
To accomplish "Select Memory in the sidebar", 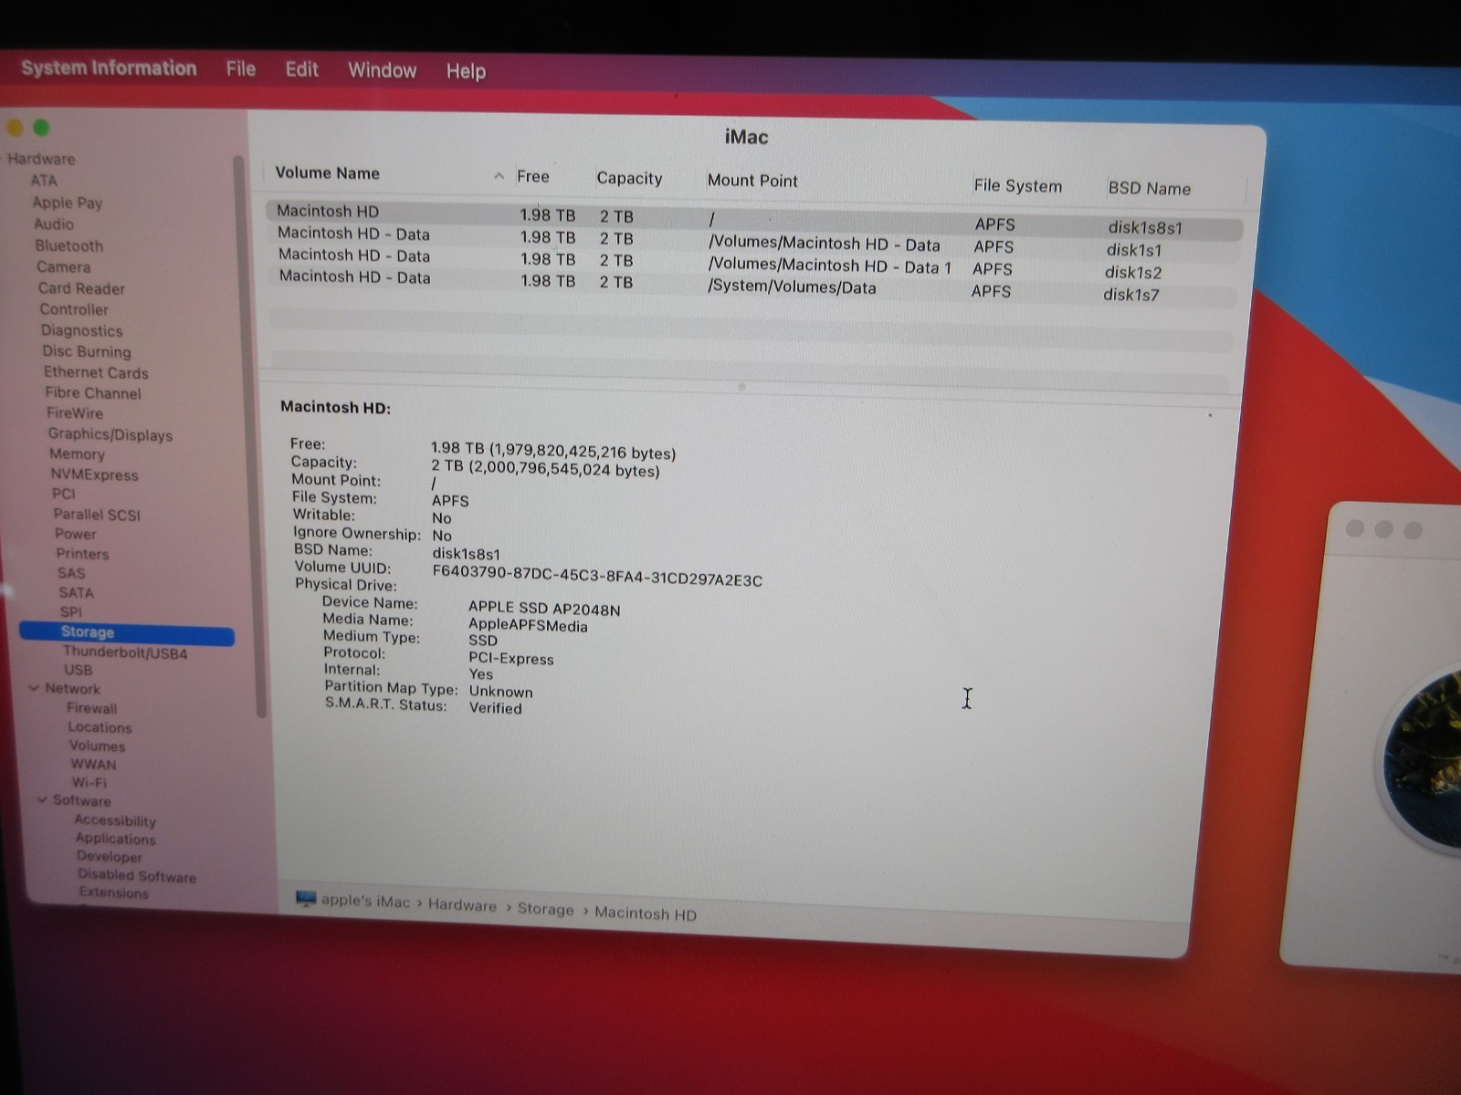I will pos(78,454).
